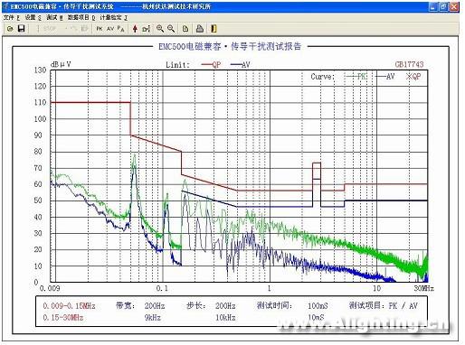Click the 200Hz bandwidth value
Screen dimensions: 465x345
pos(155,306)
